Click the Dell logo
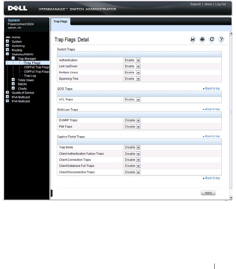Image resolution: width=236 pixels, height=269 pixels. [18, 8]
